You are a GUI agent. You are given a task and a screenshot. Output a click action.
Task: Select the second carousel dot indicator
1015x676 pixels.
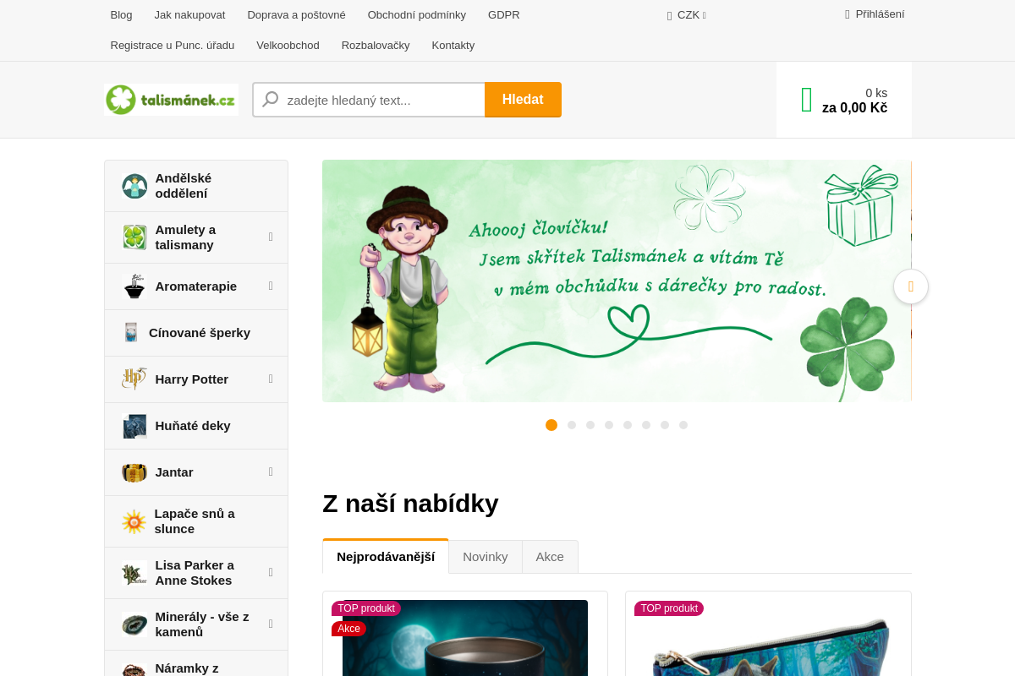pyautogui.click(x=572, y=425)
